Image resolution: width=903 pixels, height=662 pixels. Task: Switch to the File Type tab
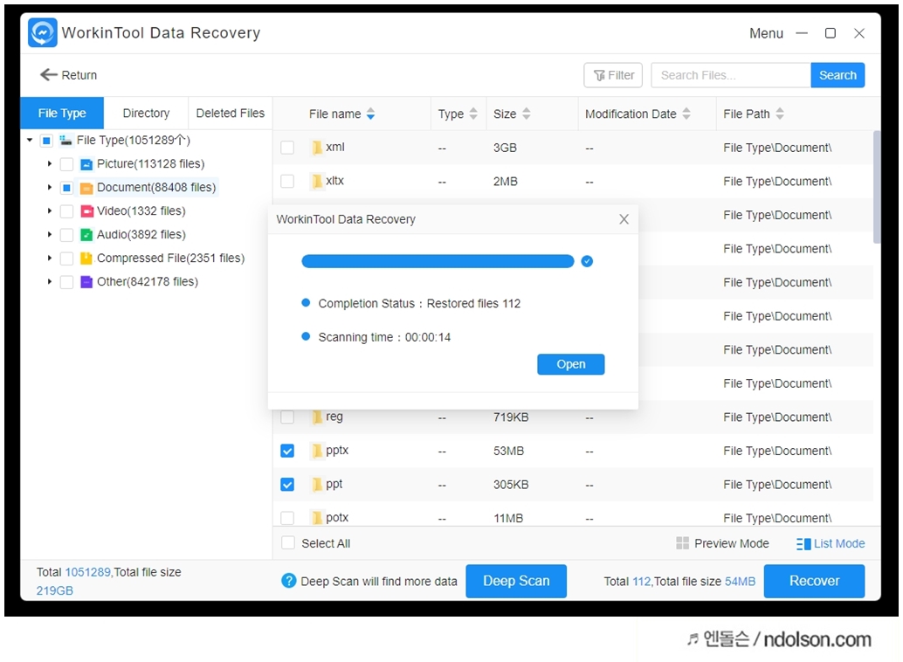(62, 114)
